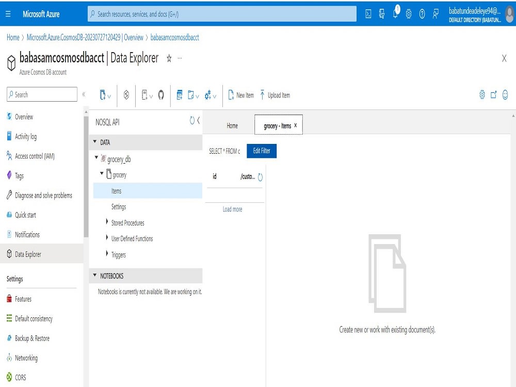Click the smiley feedback icon
Viewport: 516px width, 387px height.
point(505,95)
